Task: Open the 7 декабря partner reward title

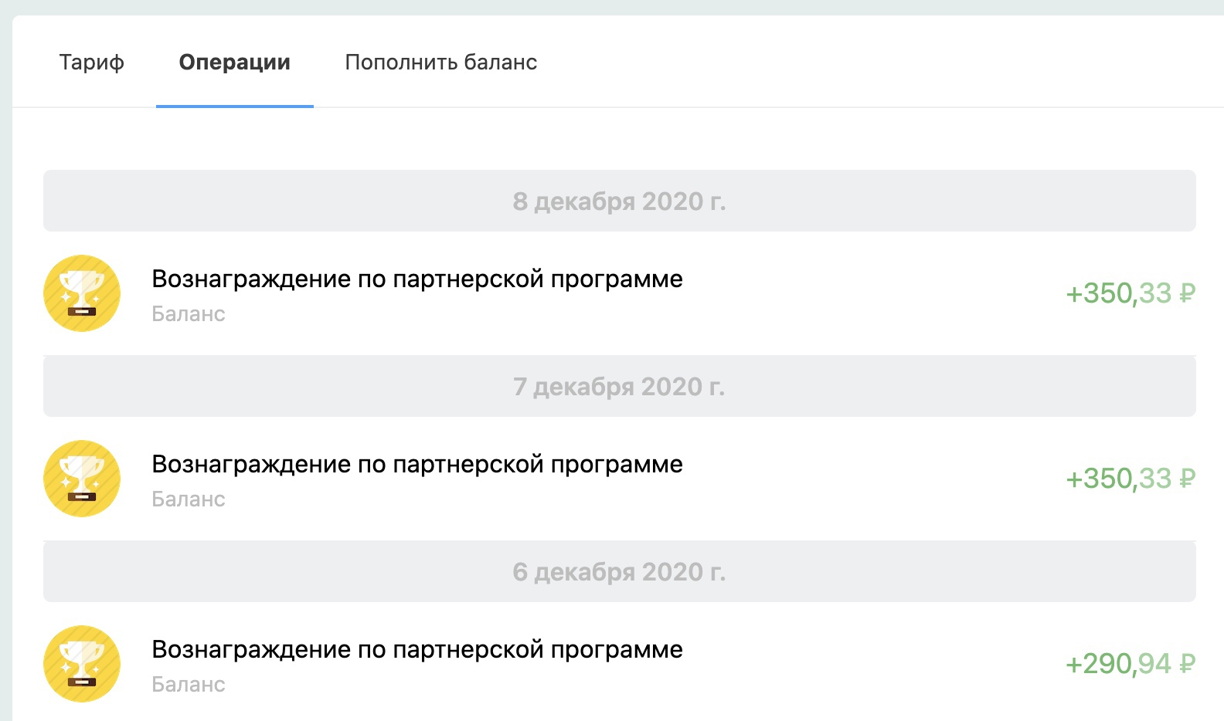Action: [416, 464]
